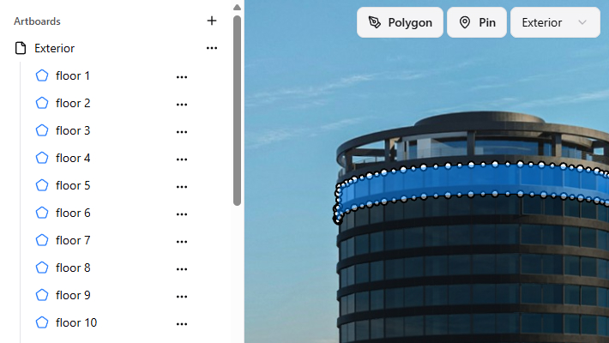Select the Polygon drawing tool button
Viewport: 609px width, 343px height.
click(x=400, y=22)
